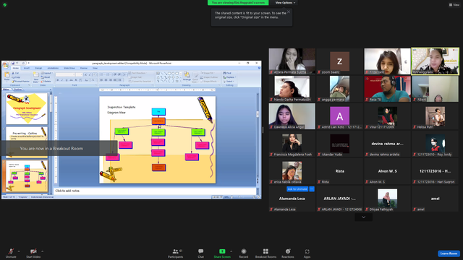Click the PowerPoint zoom slider in status bar

point(242,197)
